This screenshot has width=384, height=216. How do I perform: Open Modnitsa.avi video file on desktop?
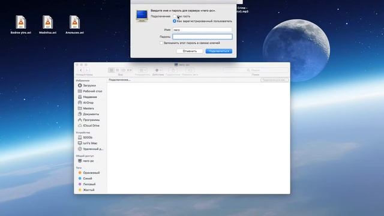(x=47, y=24)
